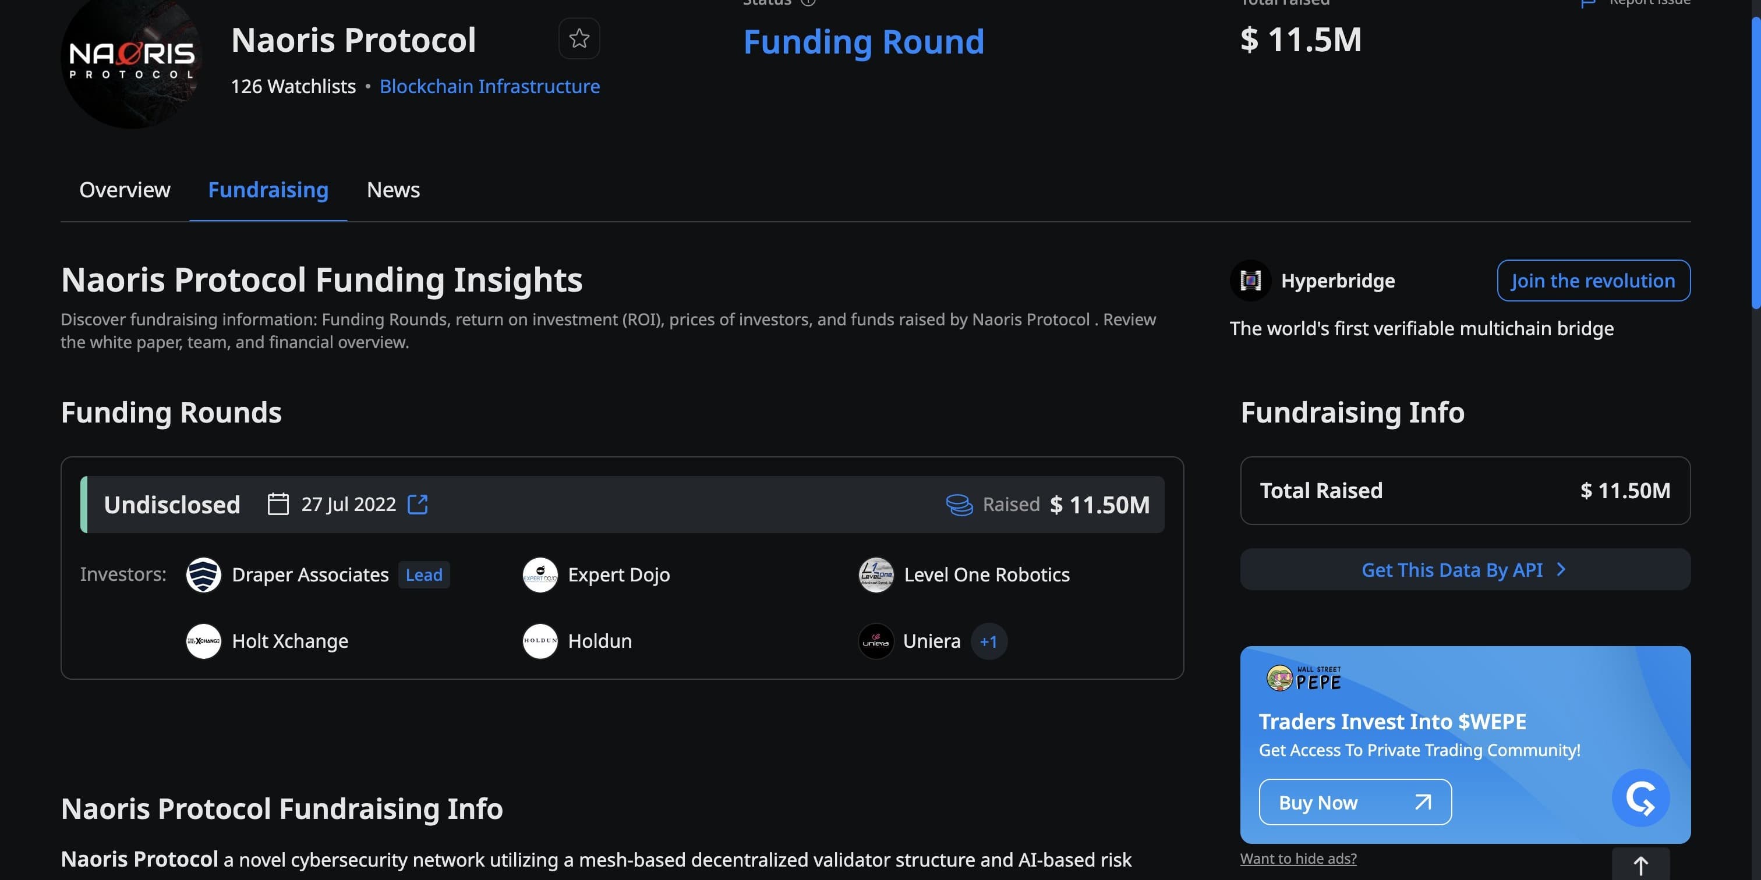Screen dimensions: 1761x880
Task: Open the News tab
Action: 393,189
